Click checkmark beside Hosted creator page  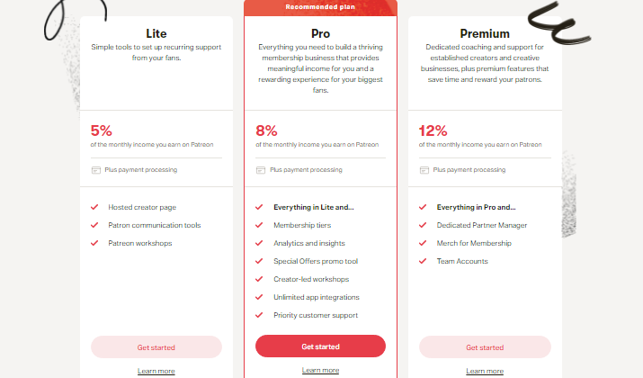[94, 207]
